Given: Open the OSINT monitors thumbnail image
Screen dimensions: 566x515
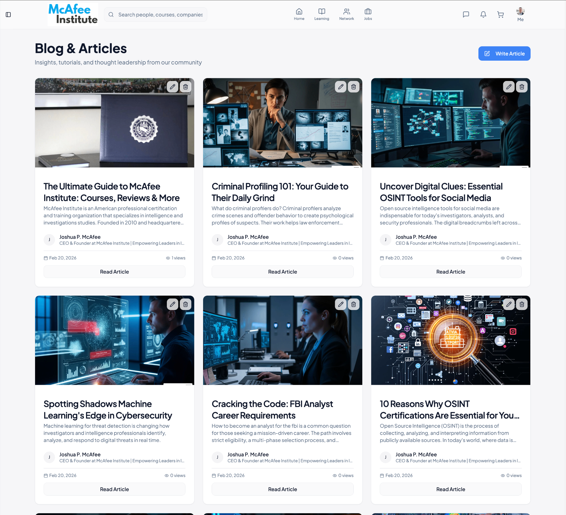Looking at the screenshot, I should pos(451,123).
